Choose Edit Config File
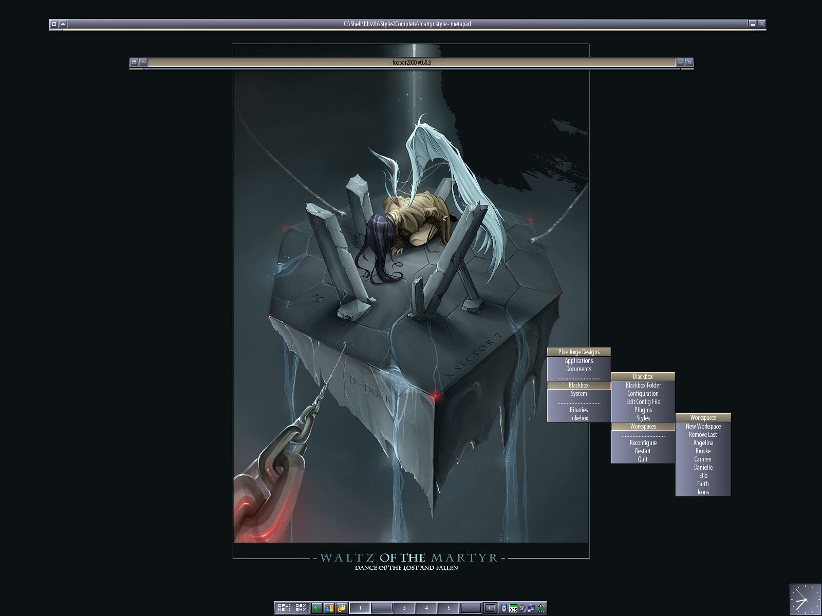822x616 pixels. 643,402
